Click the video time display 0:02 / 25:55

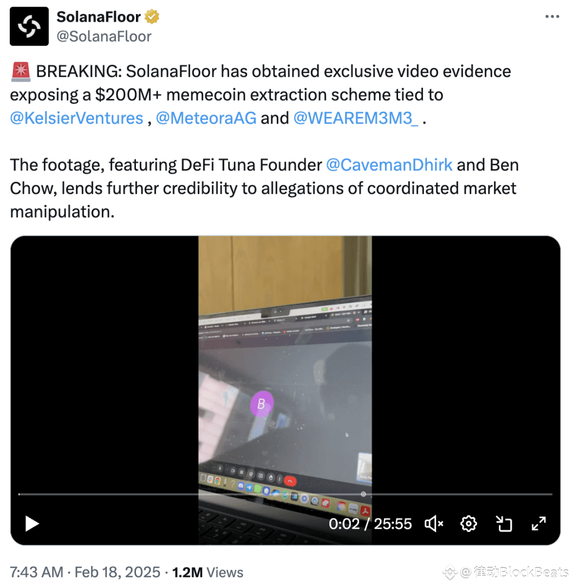point(370,524)
